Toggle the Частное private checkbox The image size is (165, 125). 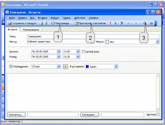click(158, 115)
